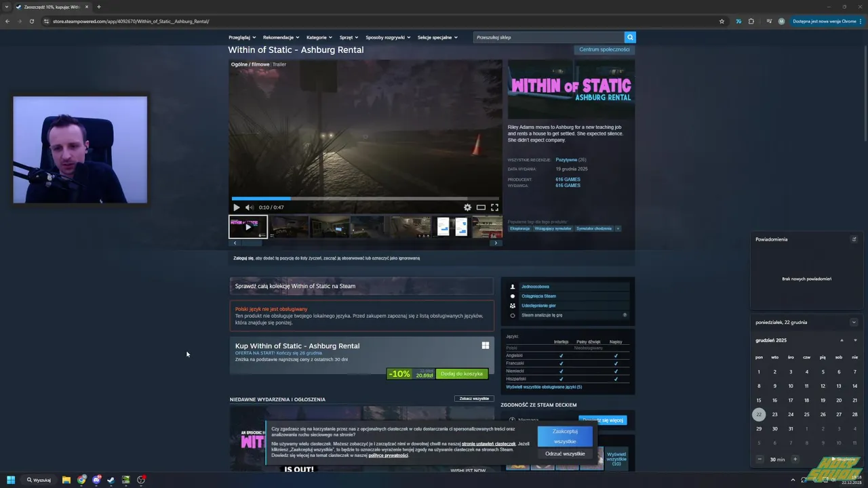The width and height of the screenshot is (868, 488).
Task: Open OBS Studio from the taskbar
Action: 141,480
